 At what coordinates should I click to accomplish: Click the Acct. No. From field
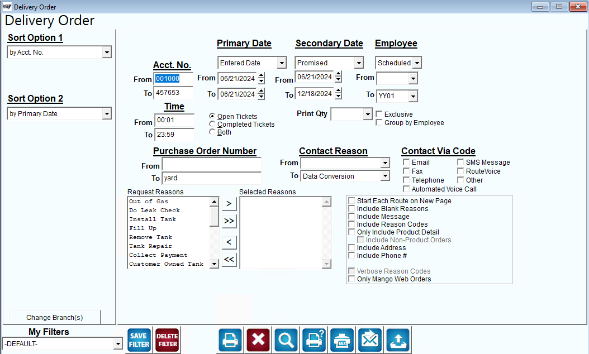[174, 79]
